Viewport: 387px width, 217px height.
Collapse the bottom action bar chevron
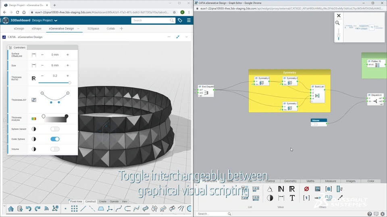pyautogui.click(x=4, y=206)
